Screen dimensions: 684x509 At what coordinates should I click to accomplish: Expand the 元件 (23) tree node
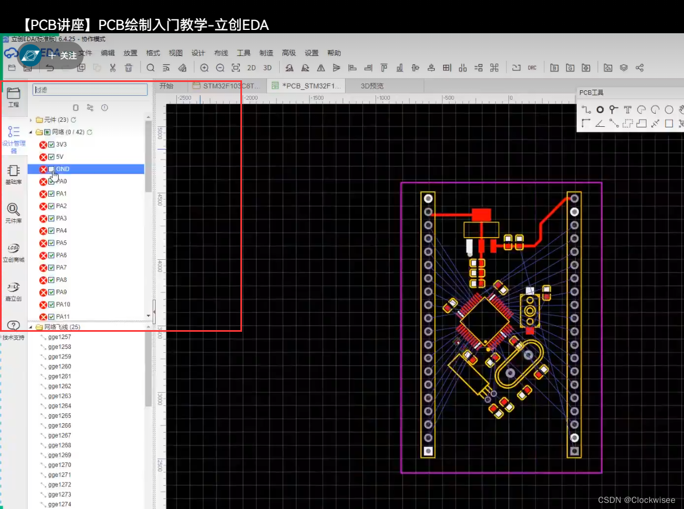point(31,120)
